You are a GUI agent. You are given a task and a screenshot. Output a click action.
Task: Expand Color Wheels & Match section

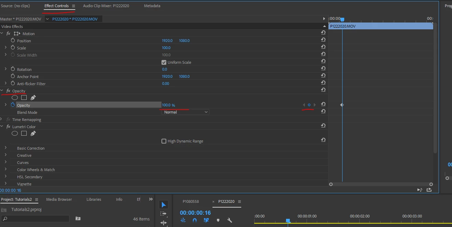5,169
